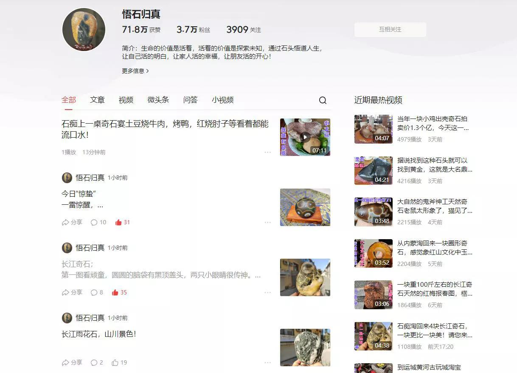Click the profile avatar picture
The height and width of the screenshot is (373, 517).
(84, 29)
